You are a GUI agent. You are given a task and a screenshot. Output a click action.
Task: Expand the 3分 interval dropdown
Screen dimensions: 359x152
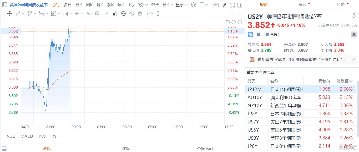point(143,5)
